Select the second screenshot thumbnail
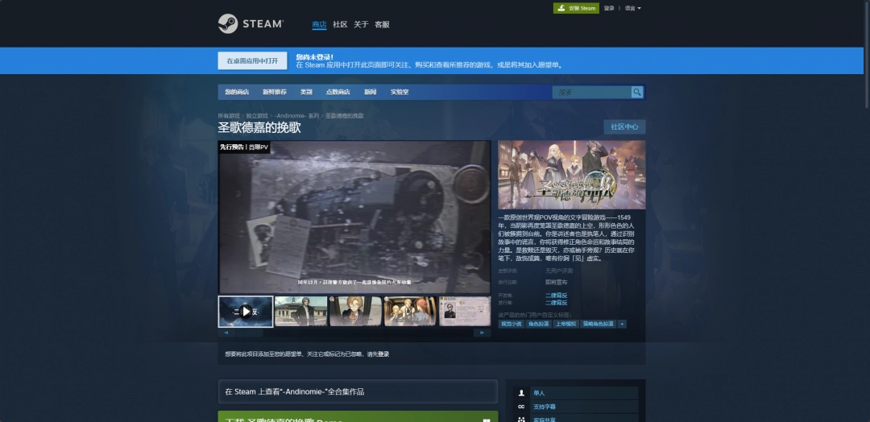This screenshot has width=870, height=422. [x=300, y=312]
